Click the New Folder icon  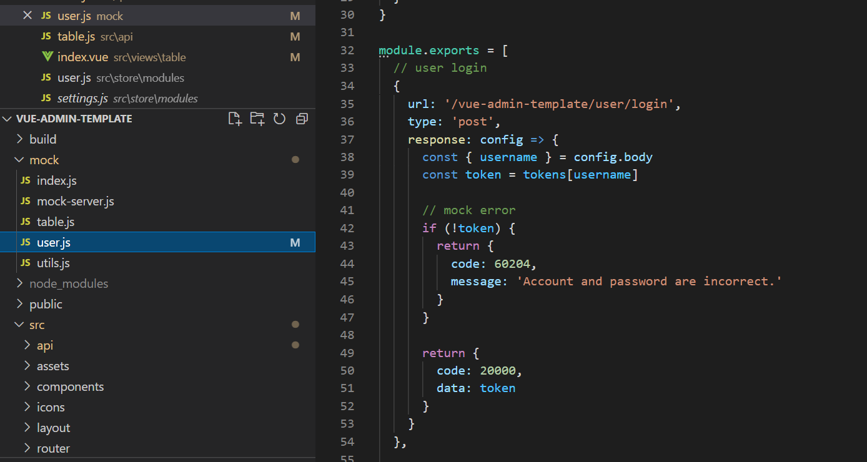point(257,119)
